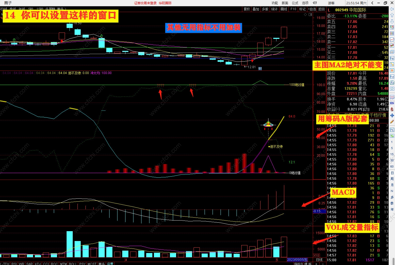Select the 周 weekly period in sidebar
This screenshot has width=395, height=265.
pyautogui.click(x=392, y=179)
